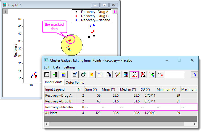
Task: Click the green arrow output-to-worksheet icon
Action: tap(55, 75)
